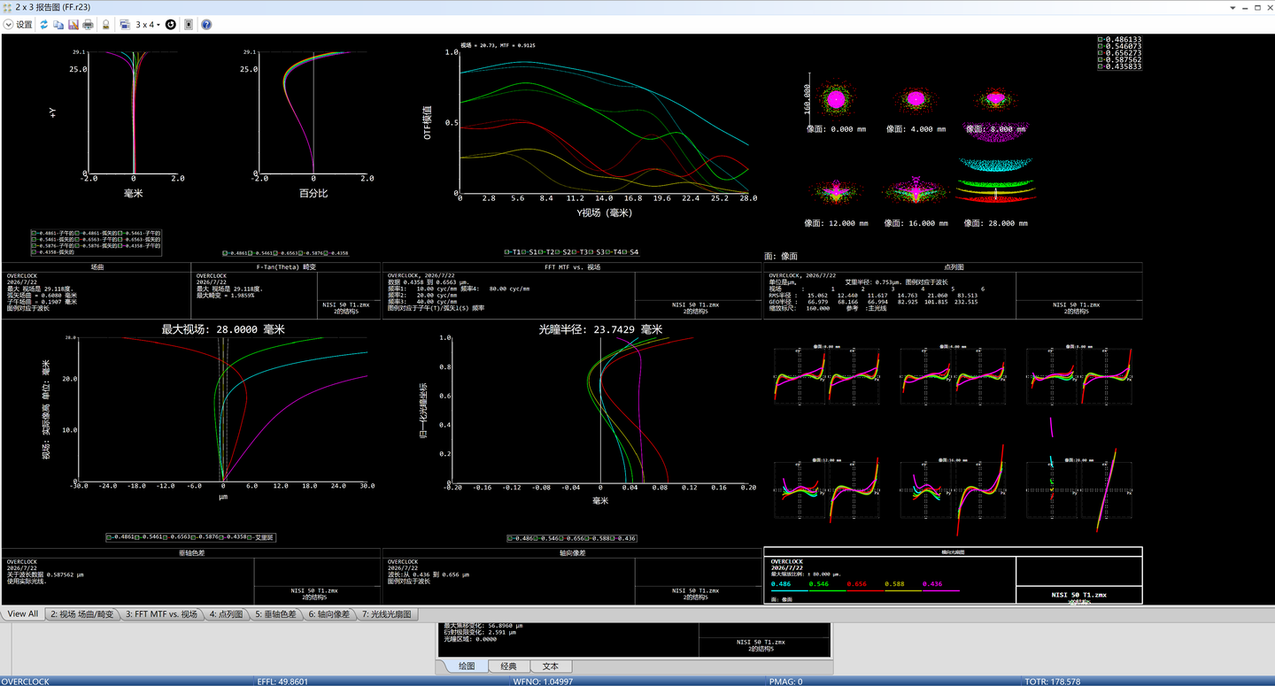
Task: Print the report window
Action: (89, 25)
